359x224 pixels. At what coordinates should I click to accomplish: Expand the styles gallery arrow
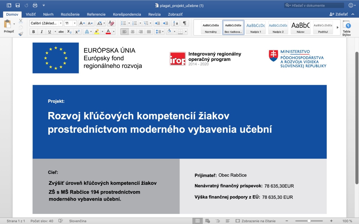[338, 27]
